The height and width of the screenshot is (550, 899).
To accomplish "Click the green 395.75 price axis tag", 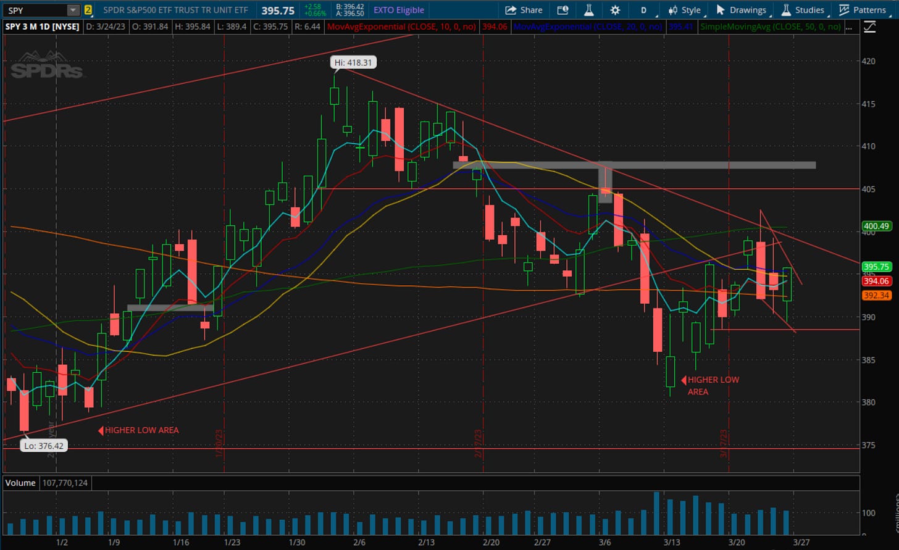I will (877, 267).
